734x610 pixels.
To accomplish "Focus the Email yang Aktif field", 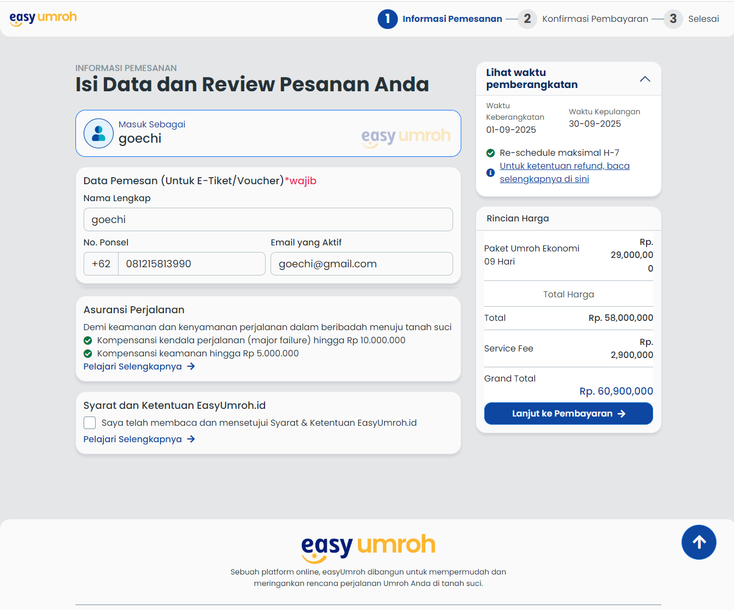I will pos(361,264).
